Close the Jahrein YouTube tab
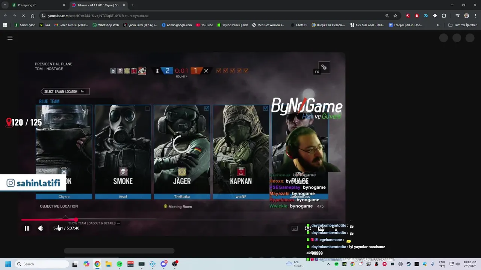481x270 pixels. click(x=124, y=5)
